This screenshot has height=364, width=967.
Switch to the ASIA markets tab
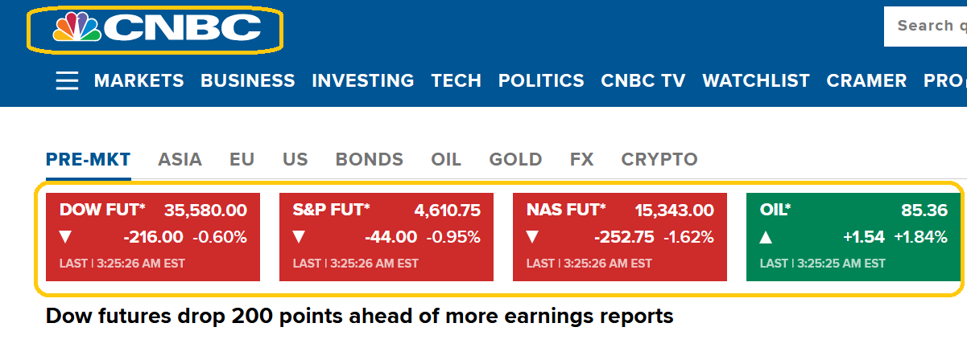point(180,159)
